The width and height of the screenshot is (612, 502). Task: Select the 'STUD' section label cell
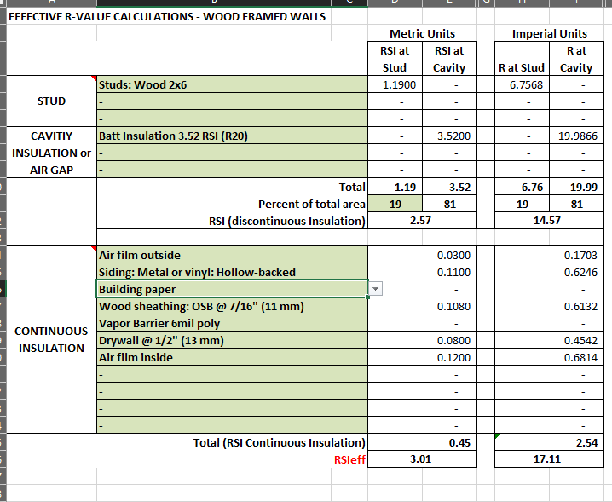click(51, 101)
